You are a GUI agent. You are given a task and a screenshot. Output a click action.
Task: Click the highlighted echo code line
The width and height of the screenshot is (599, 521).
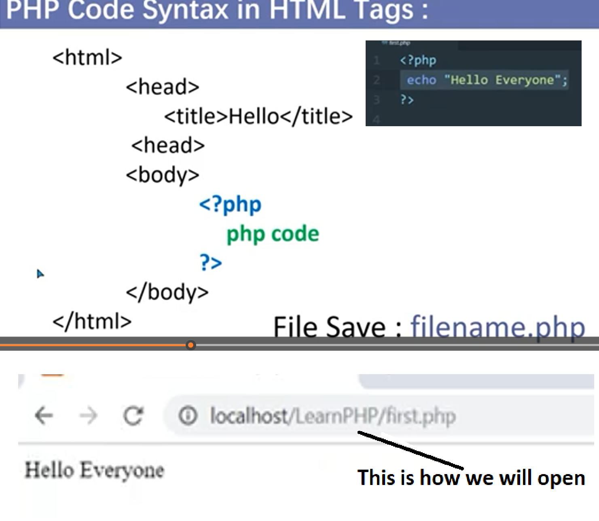click(x=485, y=80)
